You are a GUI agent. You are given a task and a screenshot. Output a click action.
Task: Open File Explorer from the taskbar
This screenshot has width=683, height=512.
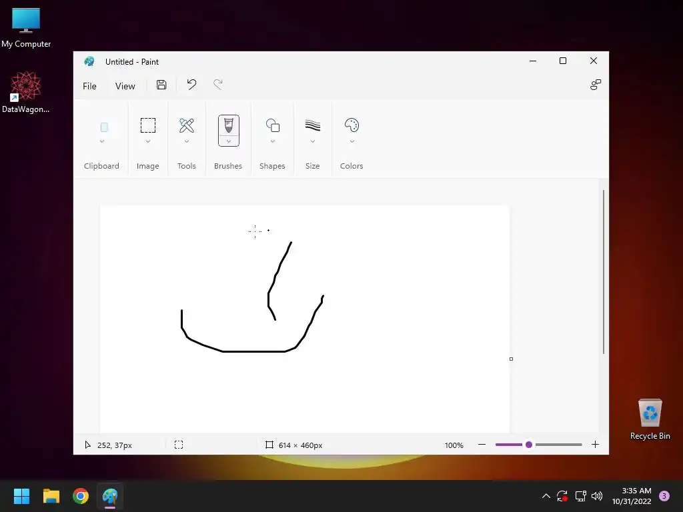click(x=51, y=496)
